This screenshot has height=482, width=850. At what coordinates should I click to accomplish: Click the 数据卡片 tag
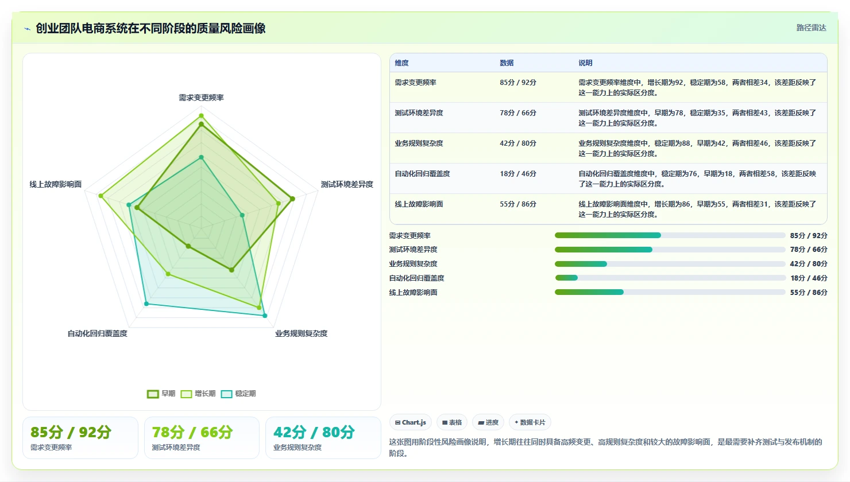pos(530,422)
